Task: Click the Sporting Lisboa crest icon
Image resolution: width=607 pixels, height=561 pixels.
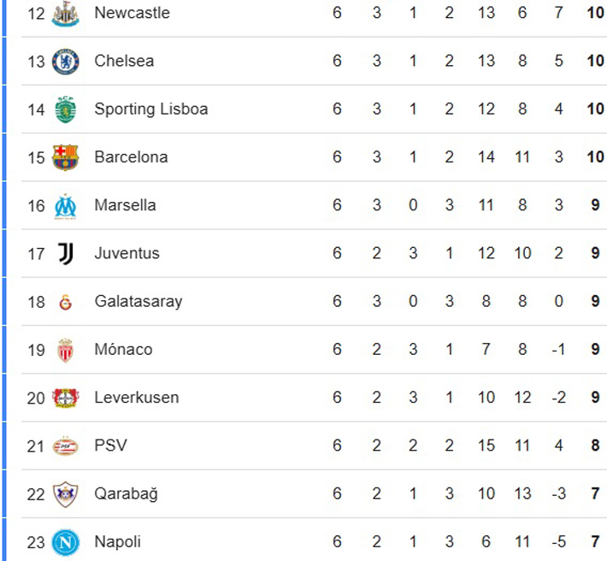Action: click(65, 109)
